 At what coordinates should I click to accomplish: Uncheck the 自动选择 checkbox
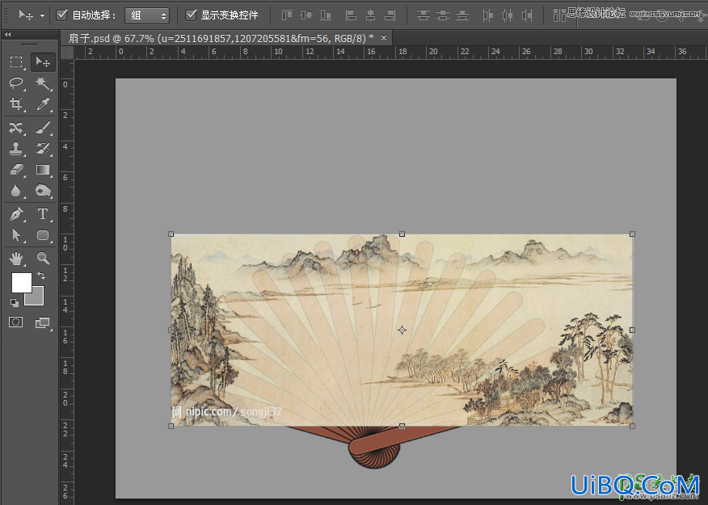[x=61, y=15]
